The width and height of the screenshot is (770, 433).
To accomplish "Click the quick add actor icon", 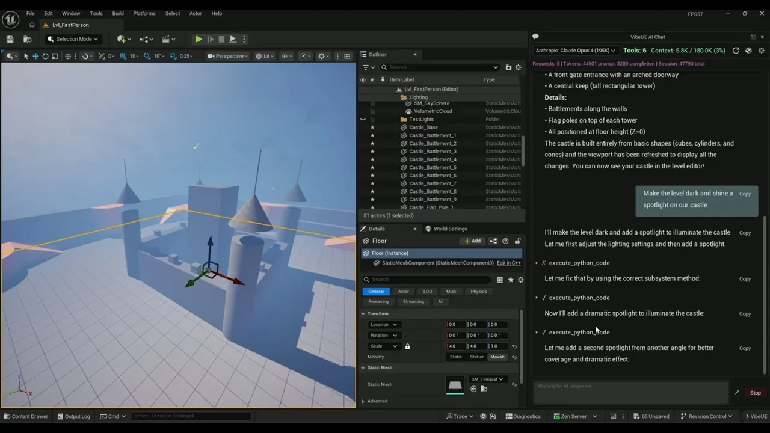I will (122, 39).
